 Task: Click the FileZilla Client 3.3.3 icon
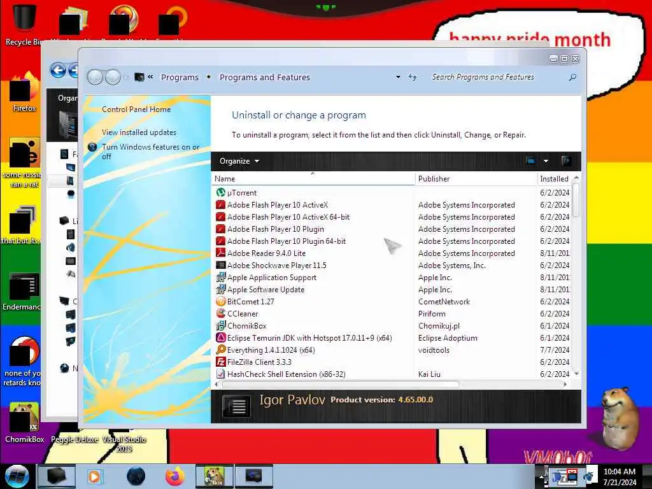coord(220,362)
